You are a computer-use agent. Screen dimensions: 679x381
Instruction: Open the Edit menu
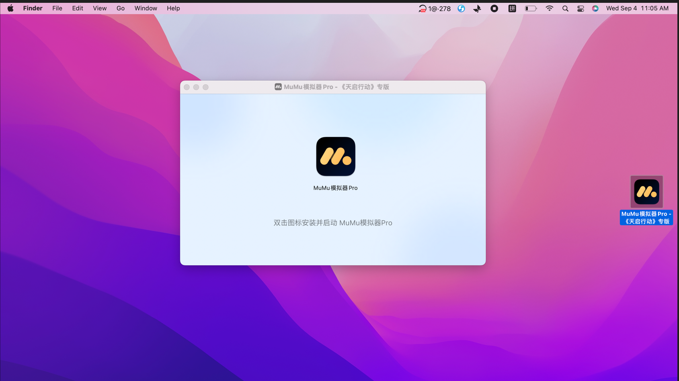(78, 8)
